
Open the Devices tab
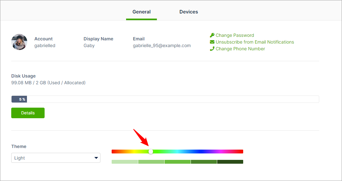(x=189, y=12)
